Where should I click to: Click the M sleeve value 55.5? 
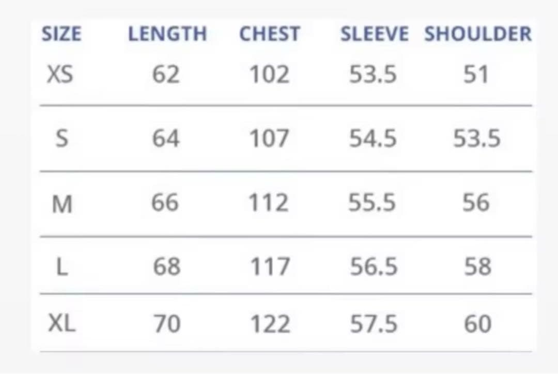point(372,202)
